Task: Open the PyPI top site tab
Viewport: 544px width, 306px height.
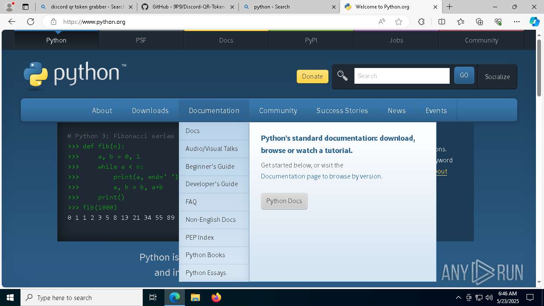Action: pyautogui.click(x=311, y=40)
